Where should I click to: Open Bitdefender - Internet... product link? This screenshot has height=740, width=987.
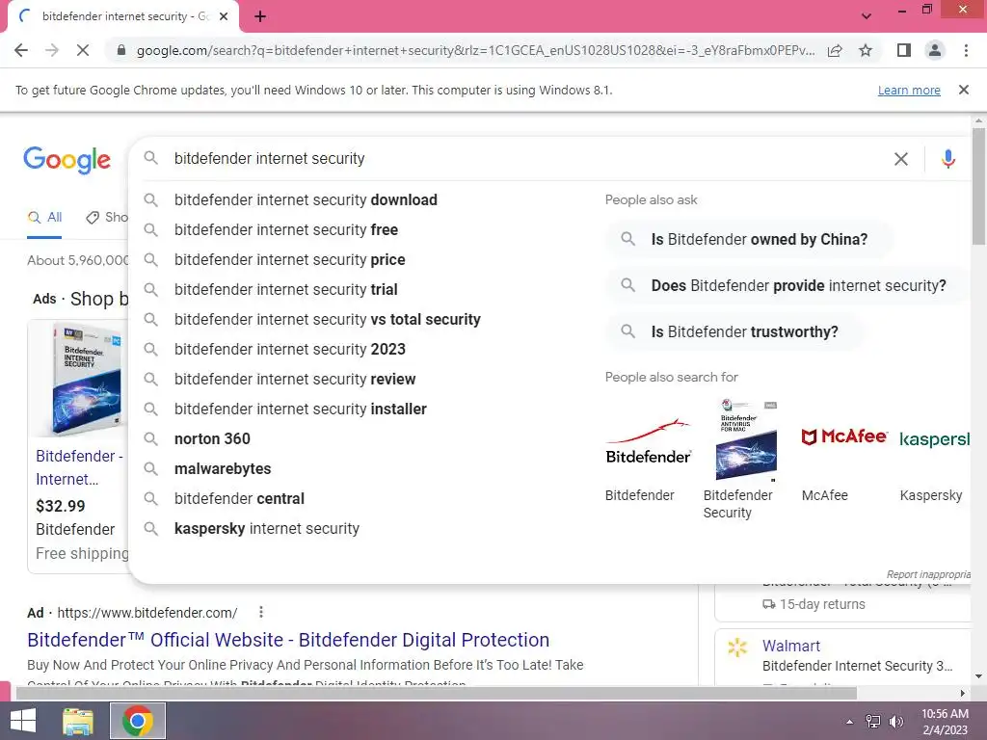tap(79, 467)
